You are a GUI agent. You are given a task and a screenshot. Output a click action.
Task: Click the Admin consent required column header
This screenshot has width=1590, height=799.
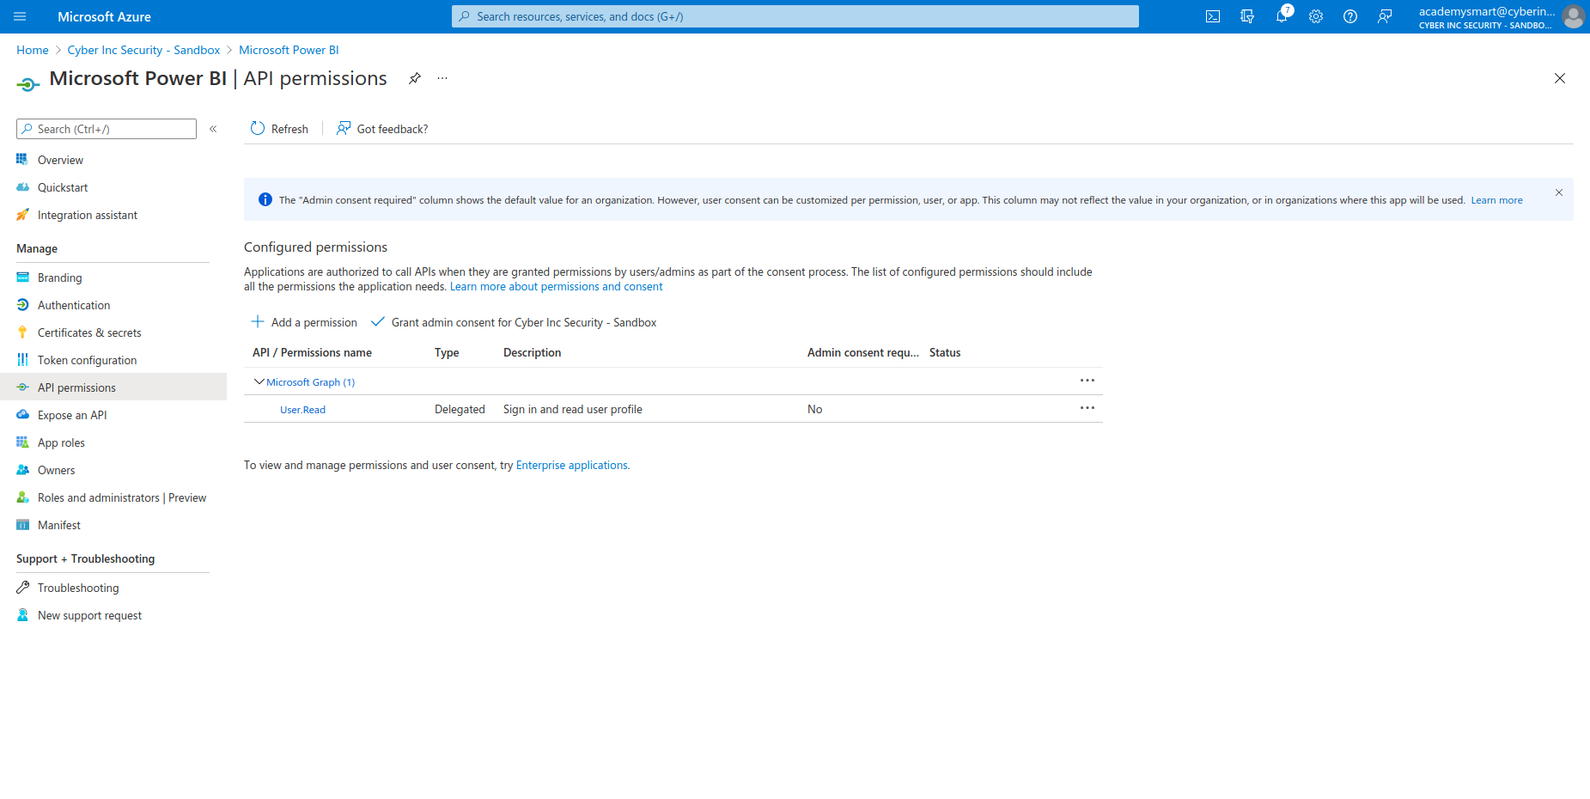[862, 352]
